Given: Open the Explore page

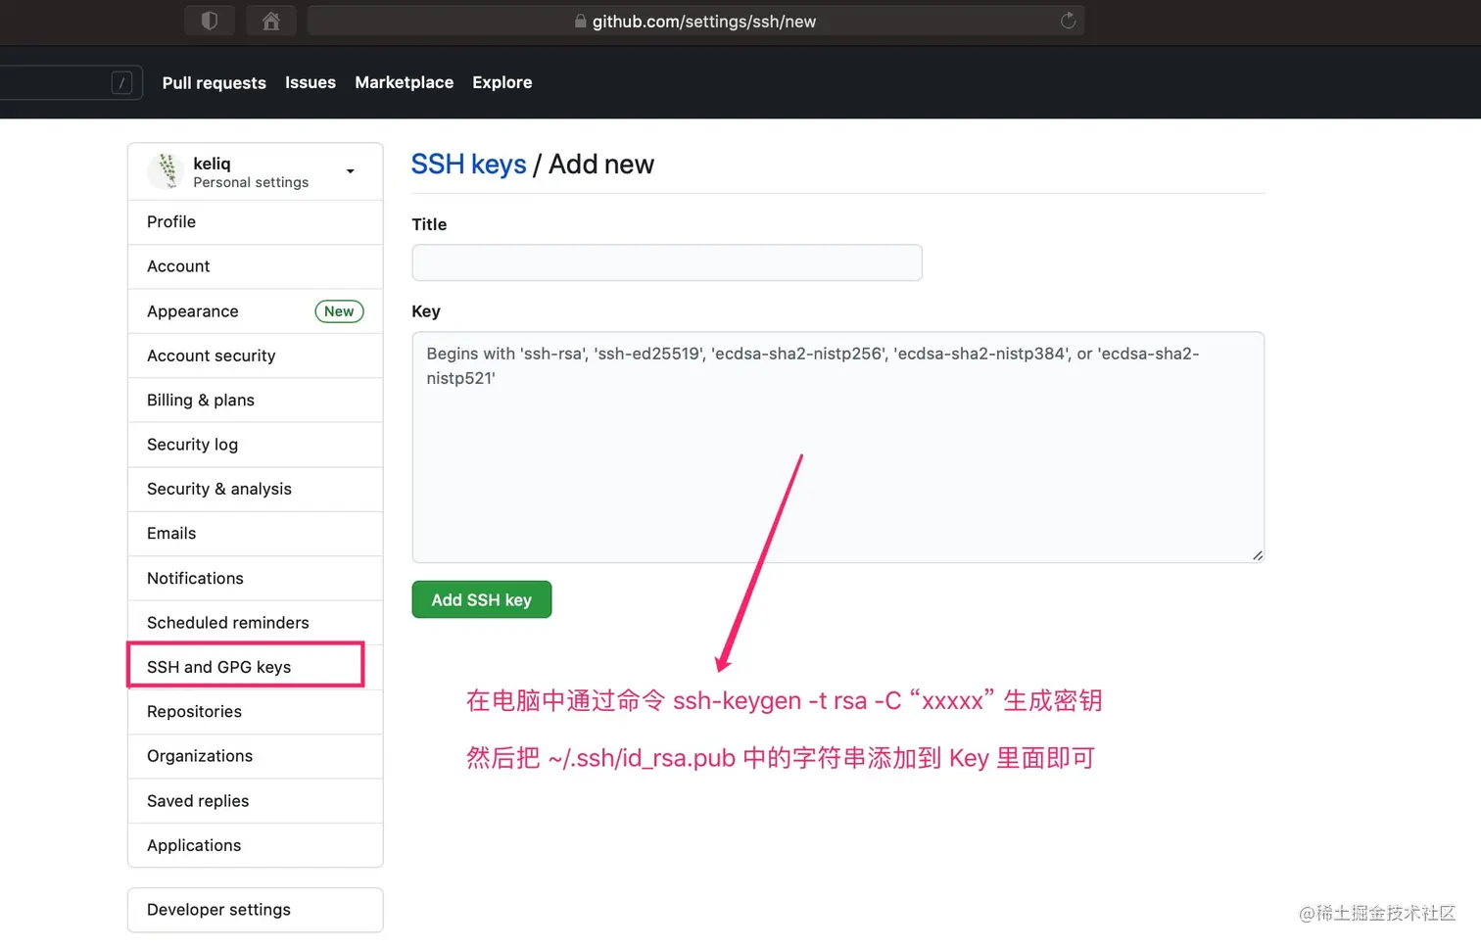Looking at the screenshot, I should 502,82.
